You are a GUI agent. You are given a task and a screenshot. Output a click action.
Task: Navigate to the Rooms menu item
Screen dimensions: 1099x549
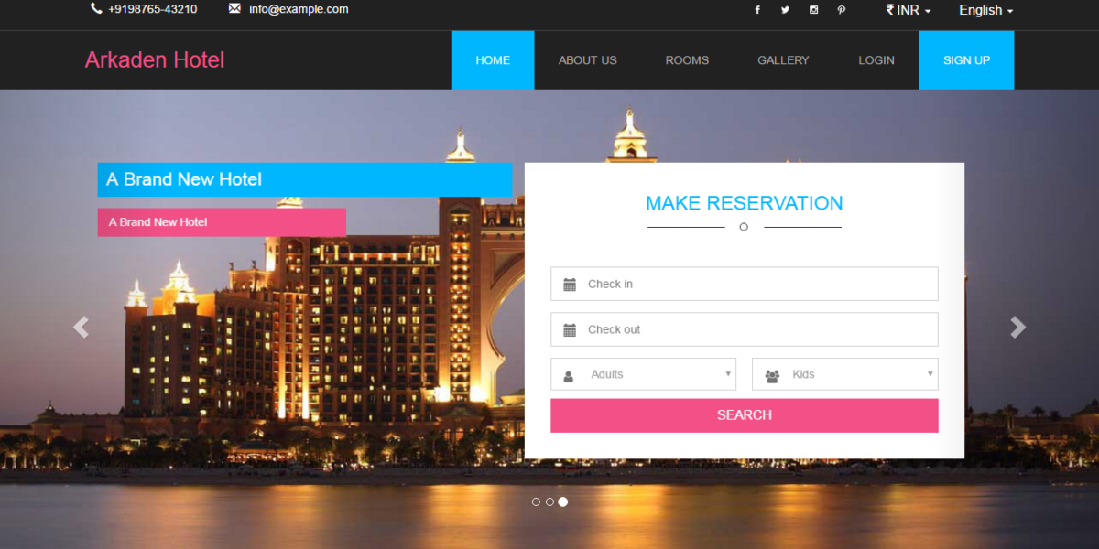(x=687, y=60)
